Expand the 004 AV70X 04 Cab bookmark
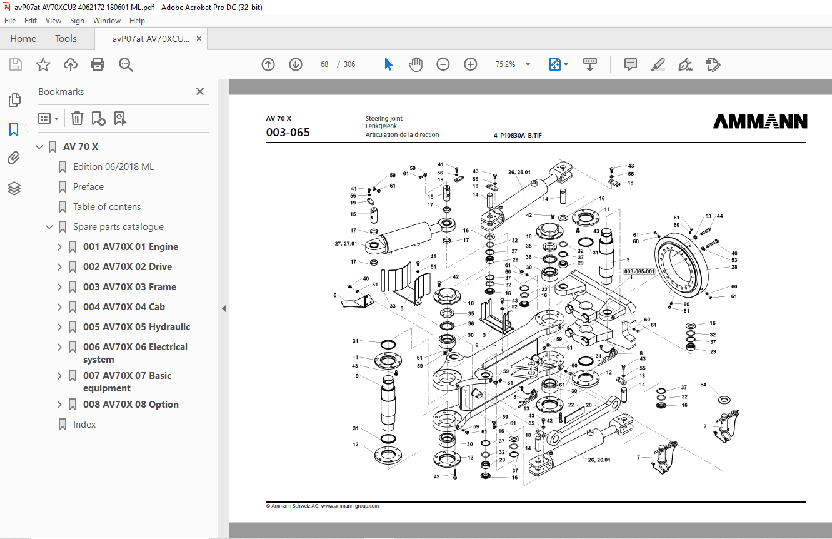 pos(59,307)
